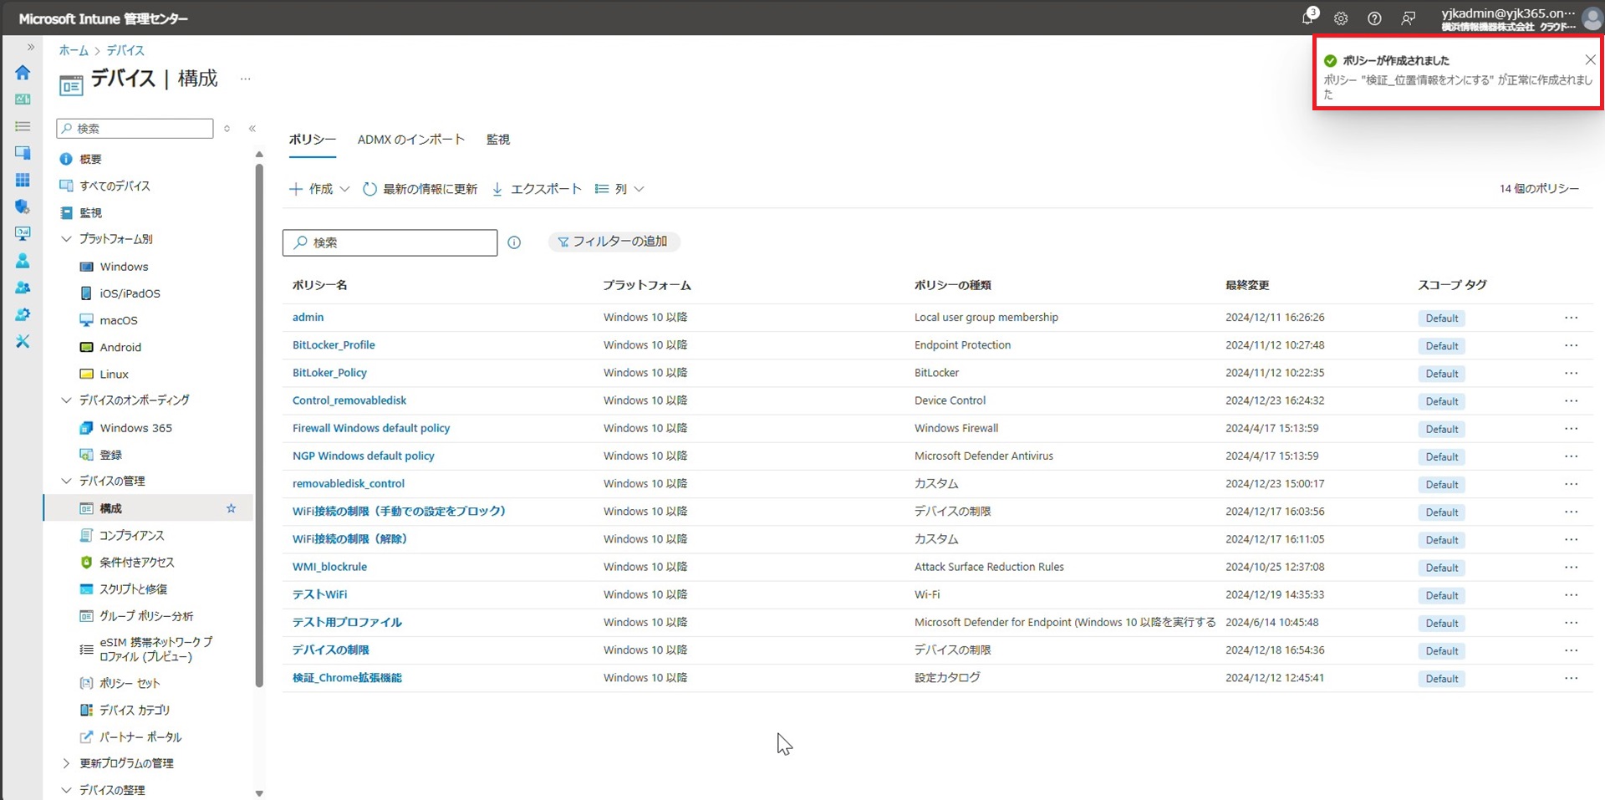
Task: Click the ホーム breadcrumb link
Action: (x=74, y=50)
